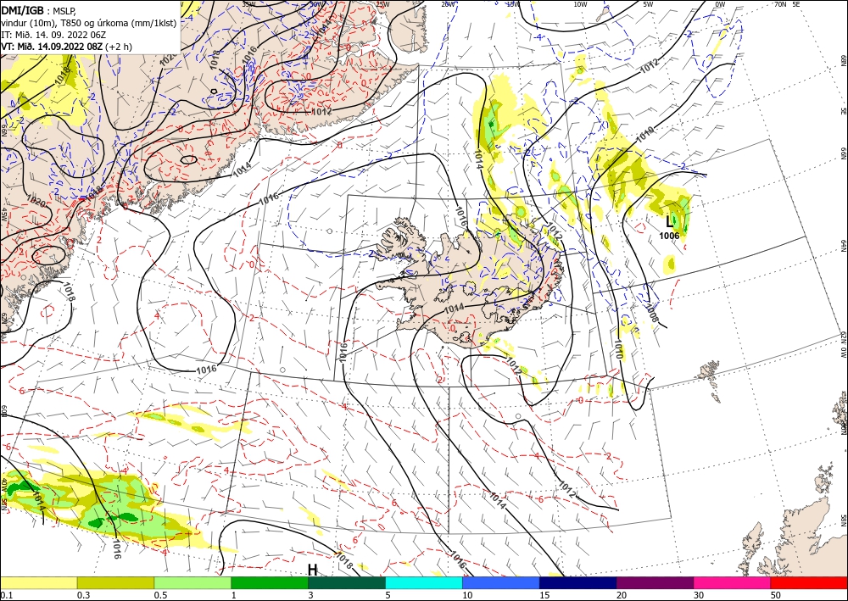Click the initial time "IT: Mið. 14. 09. 2022 06Z"

(53, 34)
